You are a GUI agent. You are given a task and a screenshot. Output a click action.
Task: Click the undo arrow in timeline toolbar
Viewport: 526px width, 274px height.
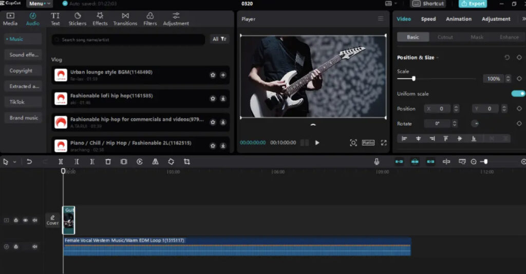(29, 162)
